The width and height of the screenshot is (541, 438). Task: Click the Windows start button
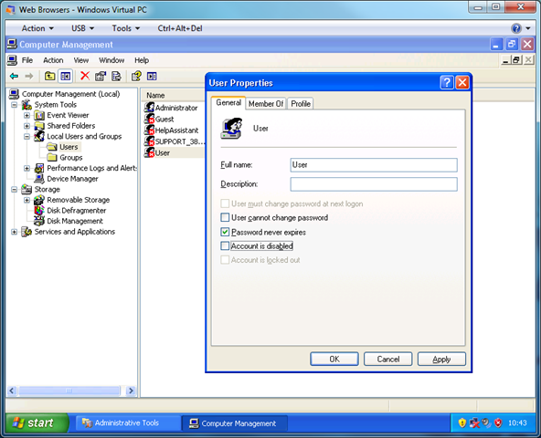37,422
